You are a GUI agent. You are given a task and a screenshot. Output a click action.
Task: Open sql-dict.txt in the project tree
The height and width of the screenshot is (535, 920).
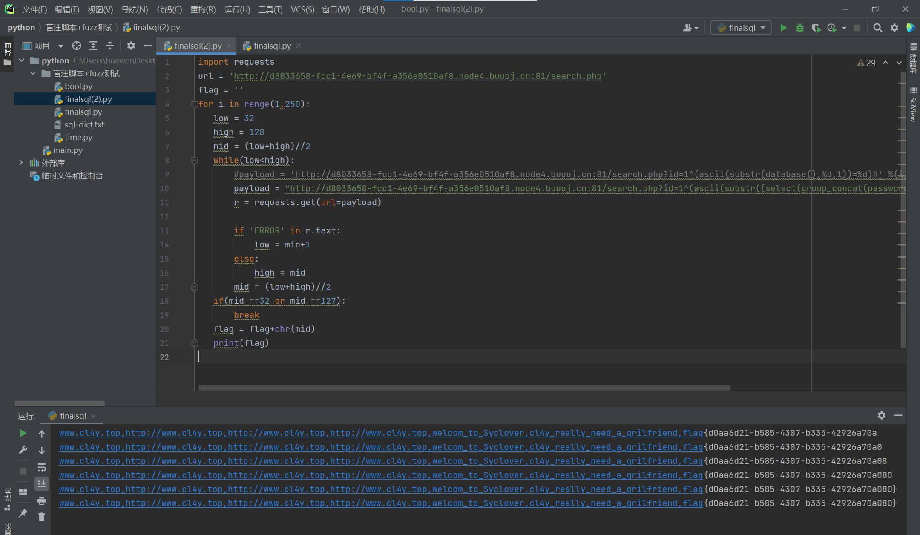point(84,124)
